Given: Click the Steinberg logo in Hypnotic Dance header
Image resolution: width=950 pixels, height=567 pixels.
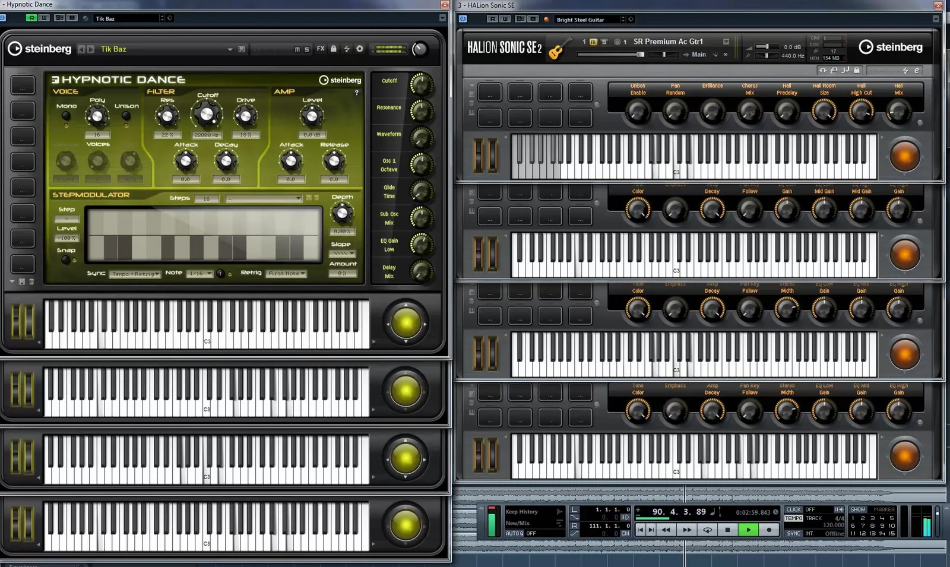Looking at the screenshot, I should tap(40, 49).
